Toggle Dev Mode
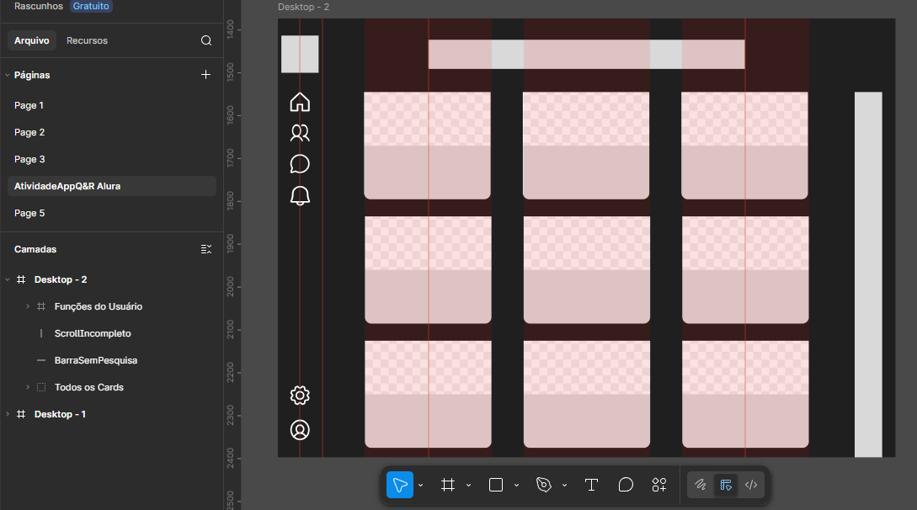The height and width of the screenshot is (510, 917). [x=751, y=485]
